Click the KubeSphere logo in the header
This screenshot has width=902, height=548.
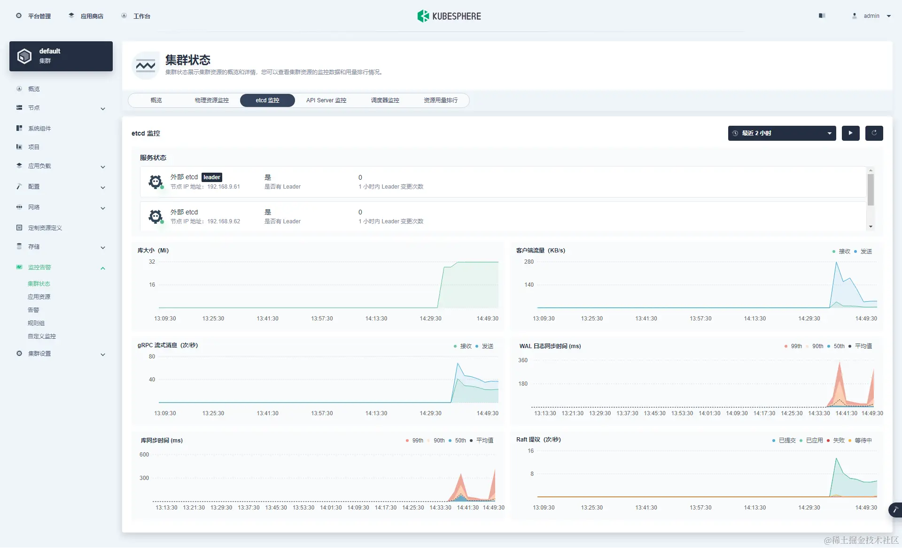tap(449, 16)
